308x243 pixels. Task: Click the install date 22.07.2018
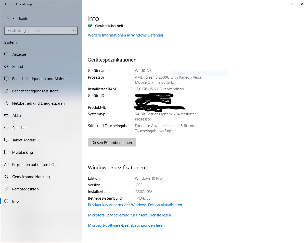[x=143, y=192]
